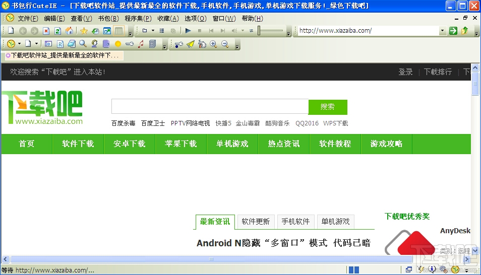The height and width of the screenshot is (275, 481).
Task: Open the 安卓下载 navigation link
Action: (130, 144)
